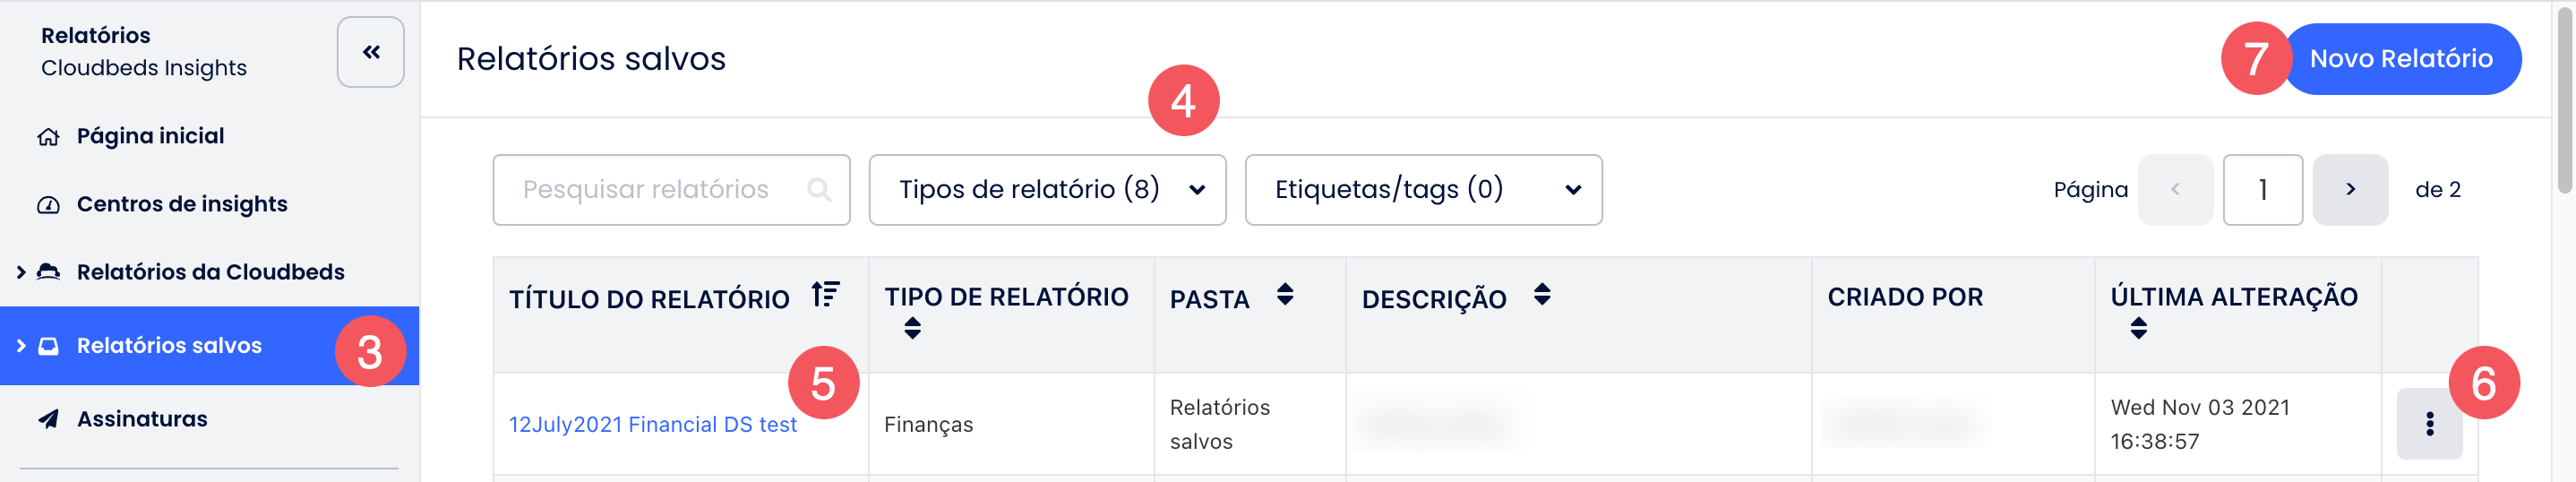Image resolution: width=2576 pixels, height=482 pixels.
Task: Sort by Título do Relatório icon
Action: [x=825, y=295]
